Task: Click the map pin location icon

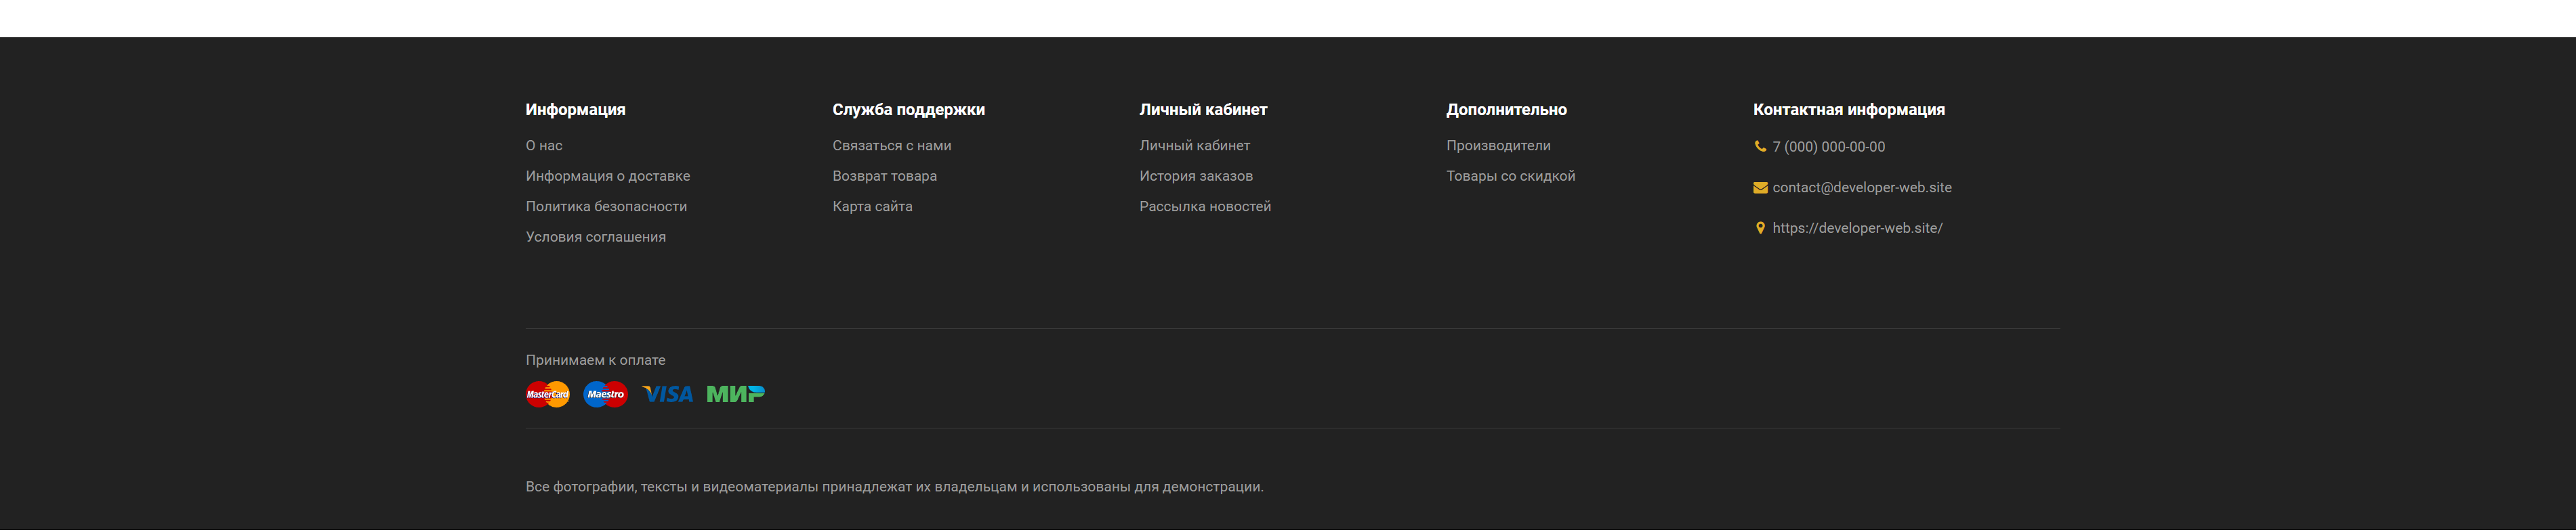Action: tap(1760, 229)
